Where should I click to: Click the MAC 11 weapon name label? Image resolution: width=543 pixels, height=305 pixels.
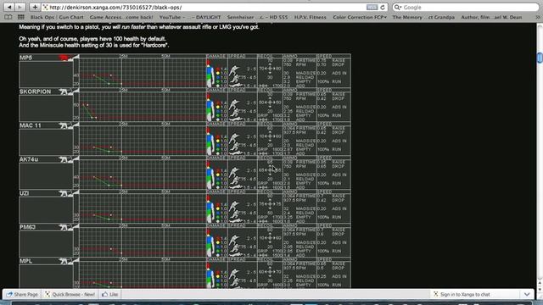point(31,125)
